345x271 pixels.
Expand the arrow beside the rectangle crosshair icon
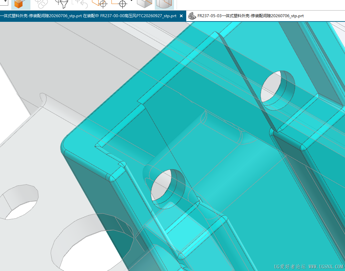pos(132,1)
